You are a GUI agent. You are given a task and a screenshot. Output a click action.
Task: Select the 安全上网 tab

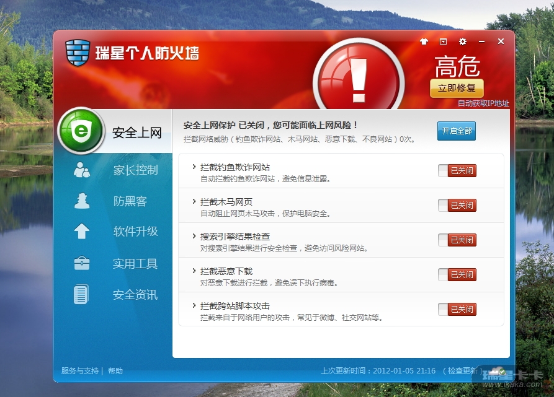pos(137,133)
